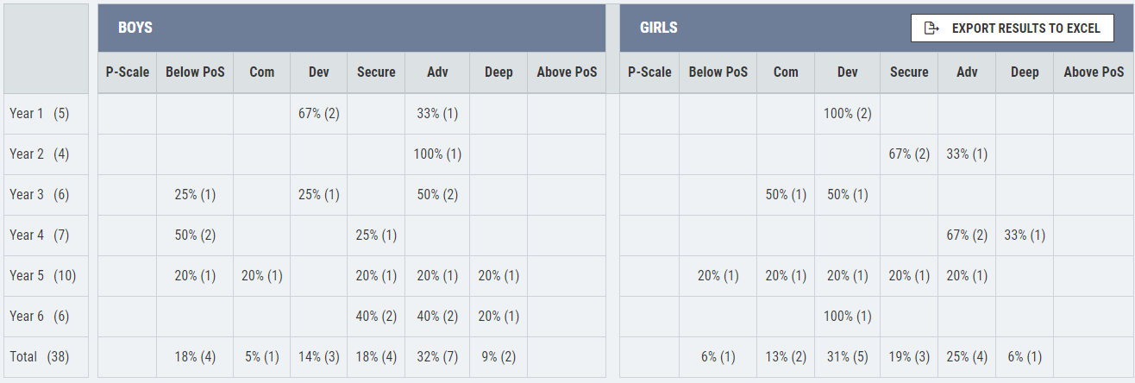
Task: Select Year 3 Girls Com 50% cell
Action: [x=786, y=195]
